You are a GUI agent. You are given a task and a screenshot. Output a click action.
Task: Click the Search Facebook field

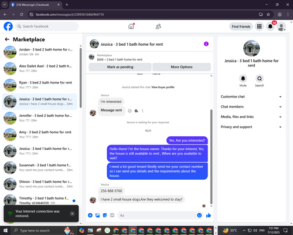pyautogui.click(x=47, y=26)
